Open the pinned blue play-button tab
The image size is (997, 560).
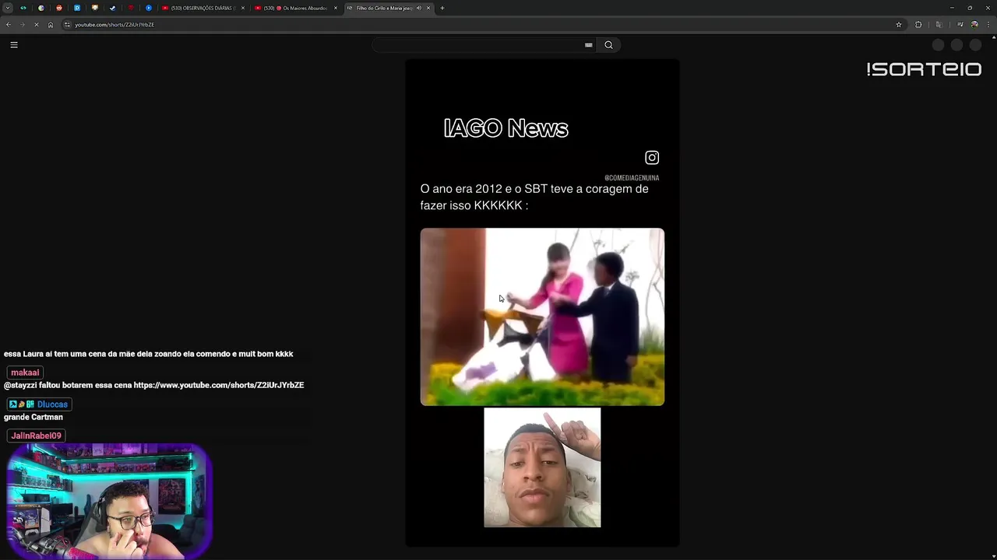tap(148, 8)
